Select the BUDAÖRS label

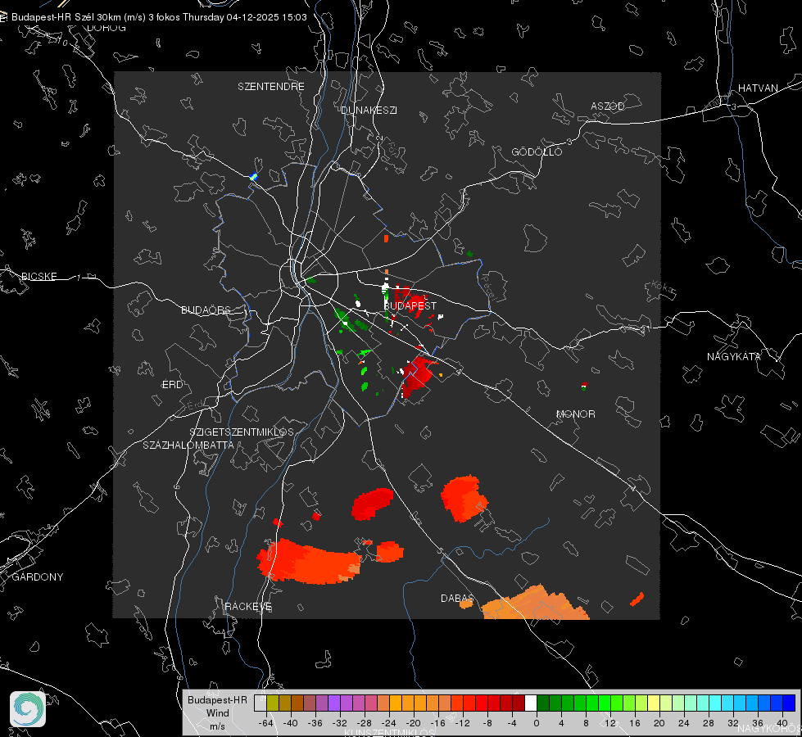tap(206, 310)
